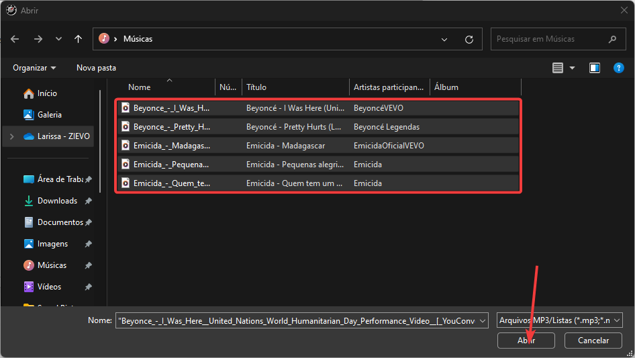Toggle the preview pane
635x358 pixels.
[x=595, y=68]
